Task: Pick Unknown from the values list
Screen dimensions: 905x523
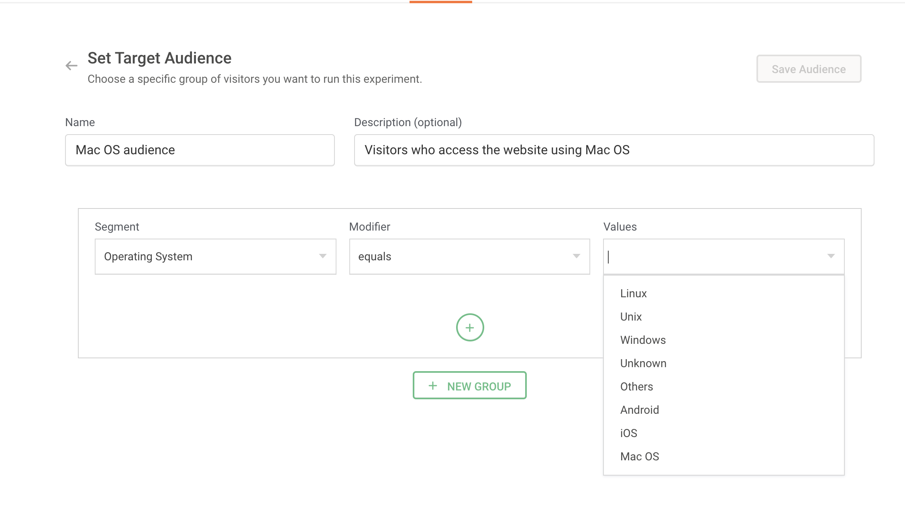Action: pyautogui.click(x=643, y=364)
